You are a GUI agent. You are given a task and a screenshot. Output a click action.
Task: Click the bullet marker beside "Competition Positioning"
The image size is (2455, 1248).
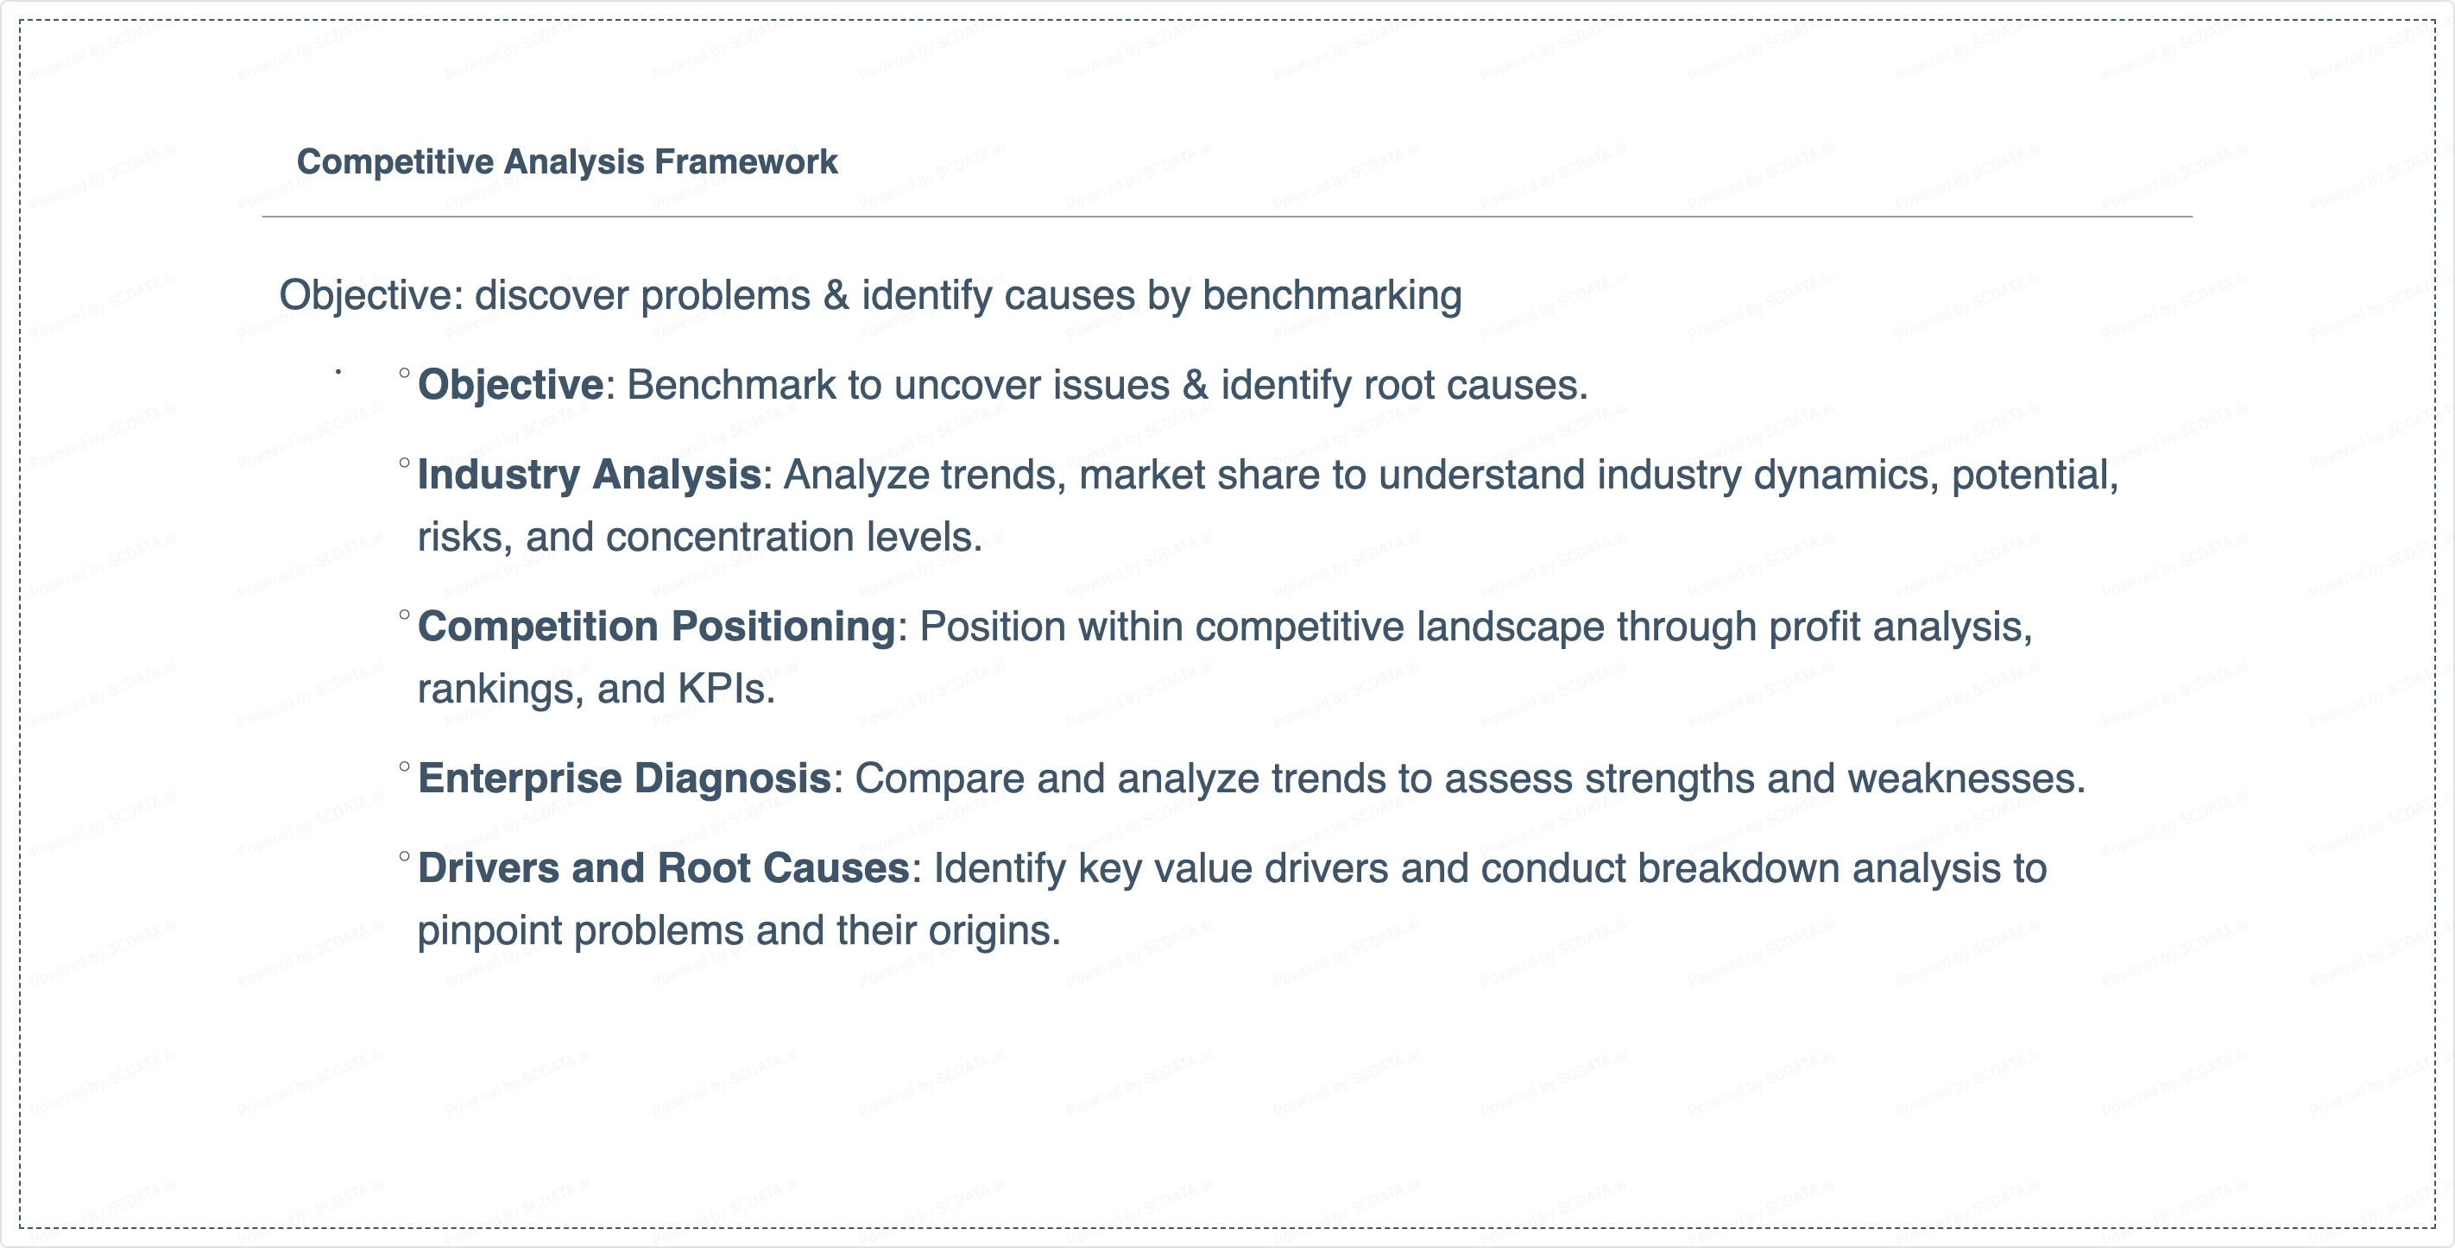405,615
